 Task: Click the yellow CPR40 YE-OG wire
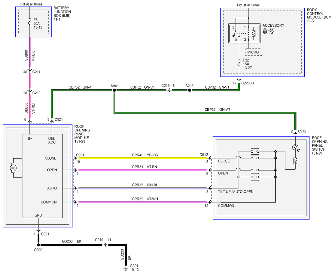pos(142,158)
